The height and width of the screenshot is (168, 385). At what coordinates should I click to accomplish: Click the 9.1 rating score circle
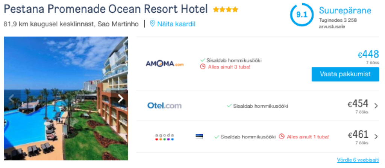click(302, 15)
